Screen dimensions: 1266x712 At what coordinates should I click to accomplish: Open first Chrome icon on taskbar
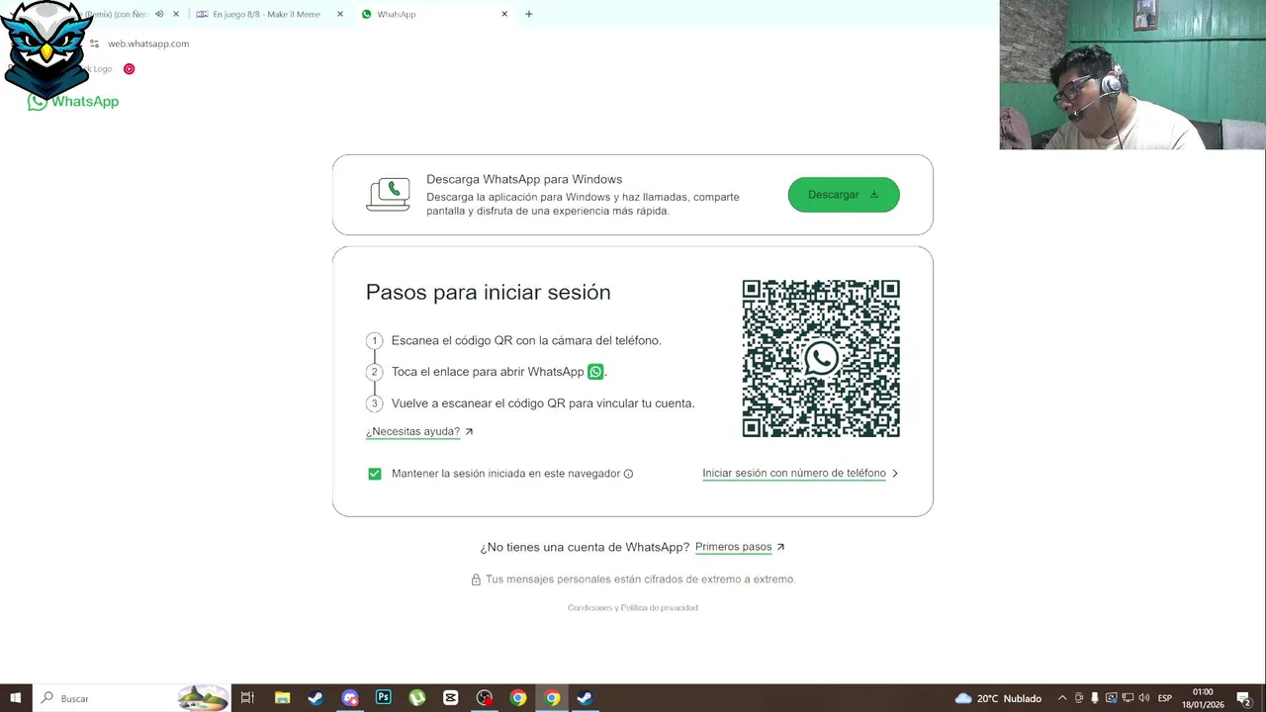click(x=518, y=698)
